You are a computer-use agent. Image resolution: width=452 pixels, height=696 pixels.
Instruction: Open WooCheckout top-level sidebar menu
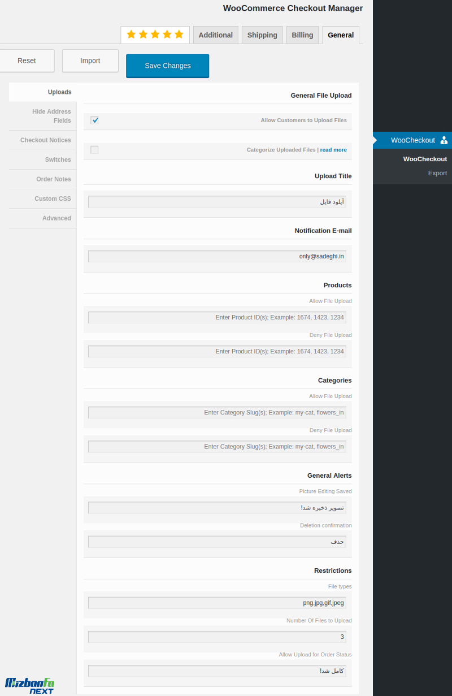coord(412,140)
